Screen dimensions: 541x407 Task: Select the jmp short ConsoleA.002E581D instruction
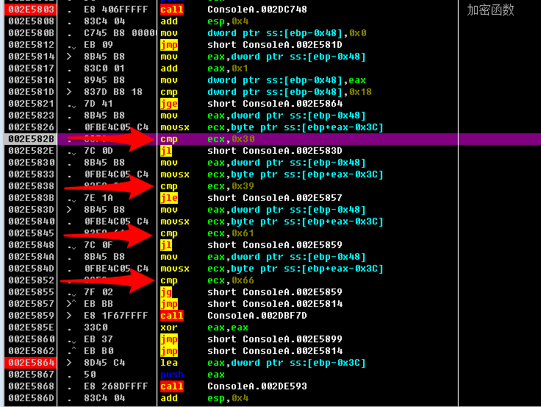(251, 45)
